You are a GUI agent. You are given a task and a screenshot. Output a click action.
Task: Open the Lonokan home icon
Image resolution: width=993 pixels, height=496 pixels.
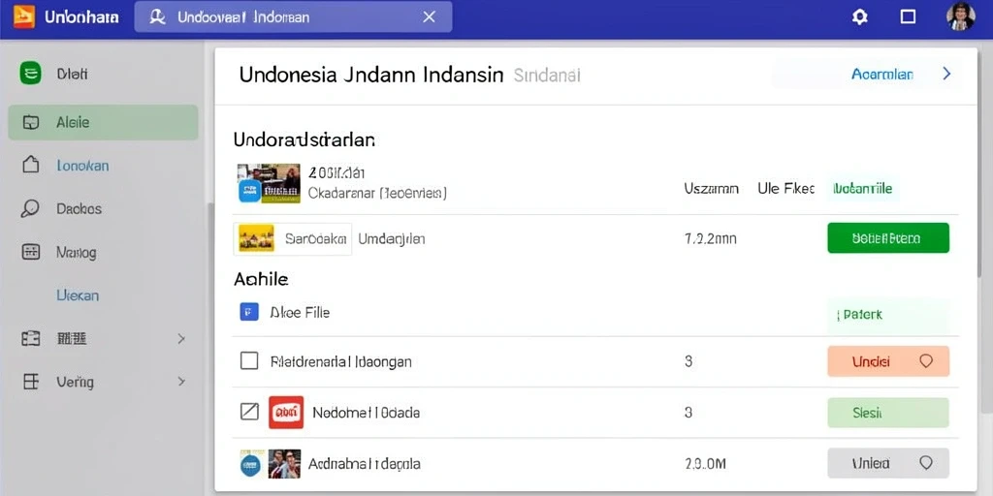[30, 165]
